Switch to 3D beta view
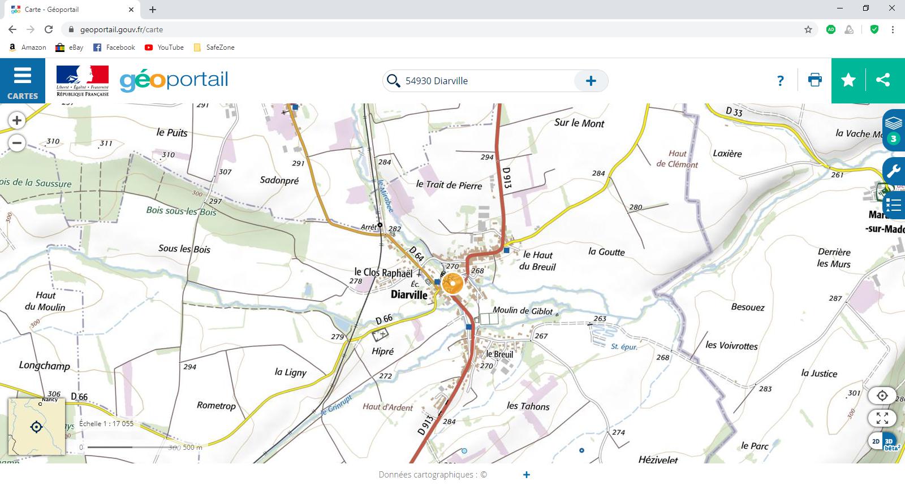This screenshot has width=905, height=486. 890,443
